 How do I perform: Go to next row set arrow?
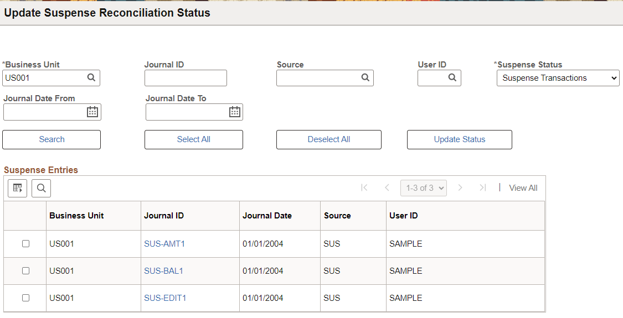tap(460, 188)
